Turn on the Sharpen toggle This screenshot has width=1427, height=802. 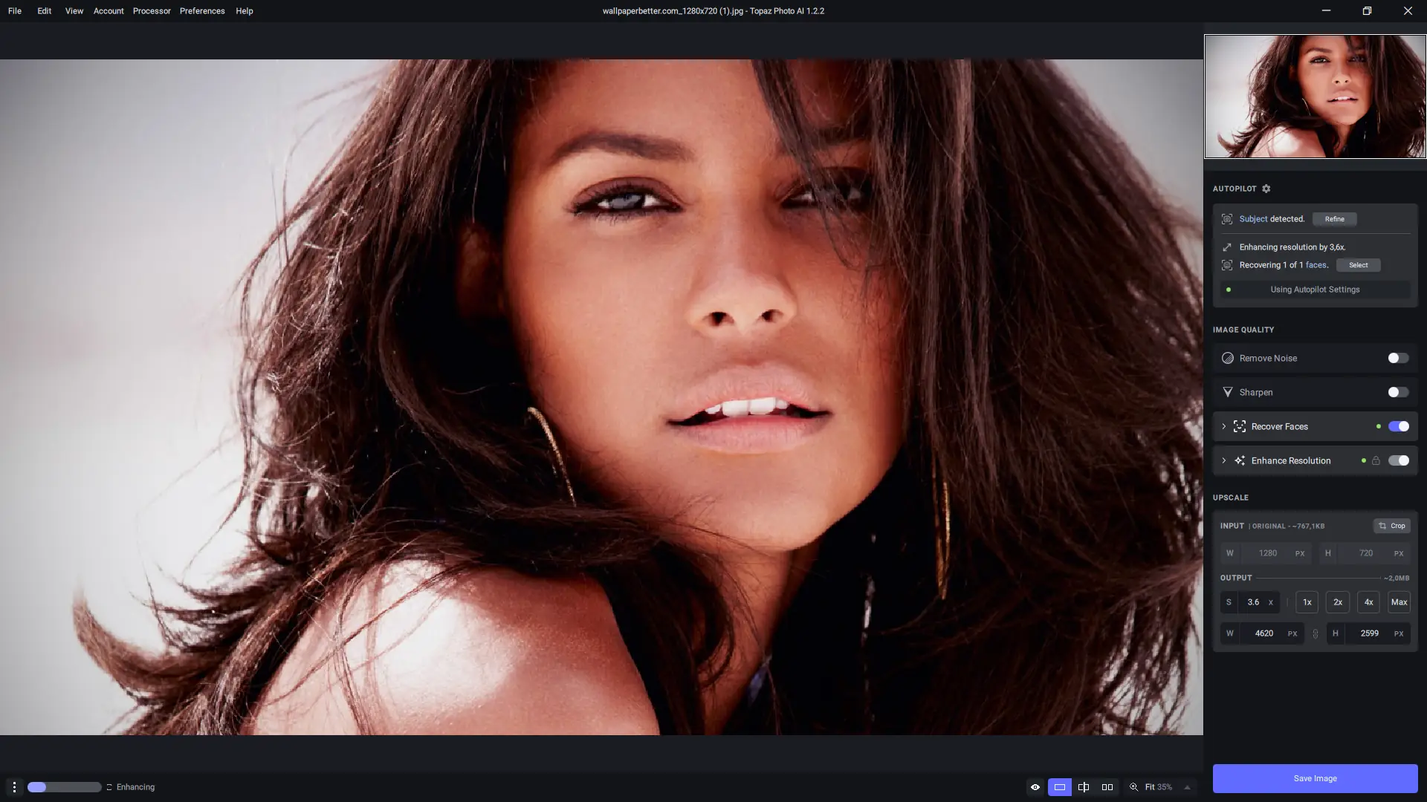1398,392
